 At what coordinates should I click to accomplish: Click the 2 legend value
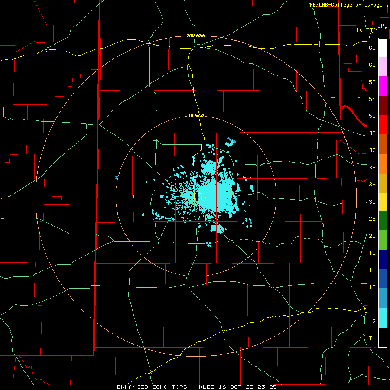[x=374, y=322]
